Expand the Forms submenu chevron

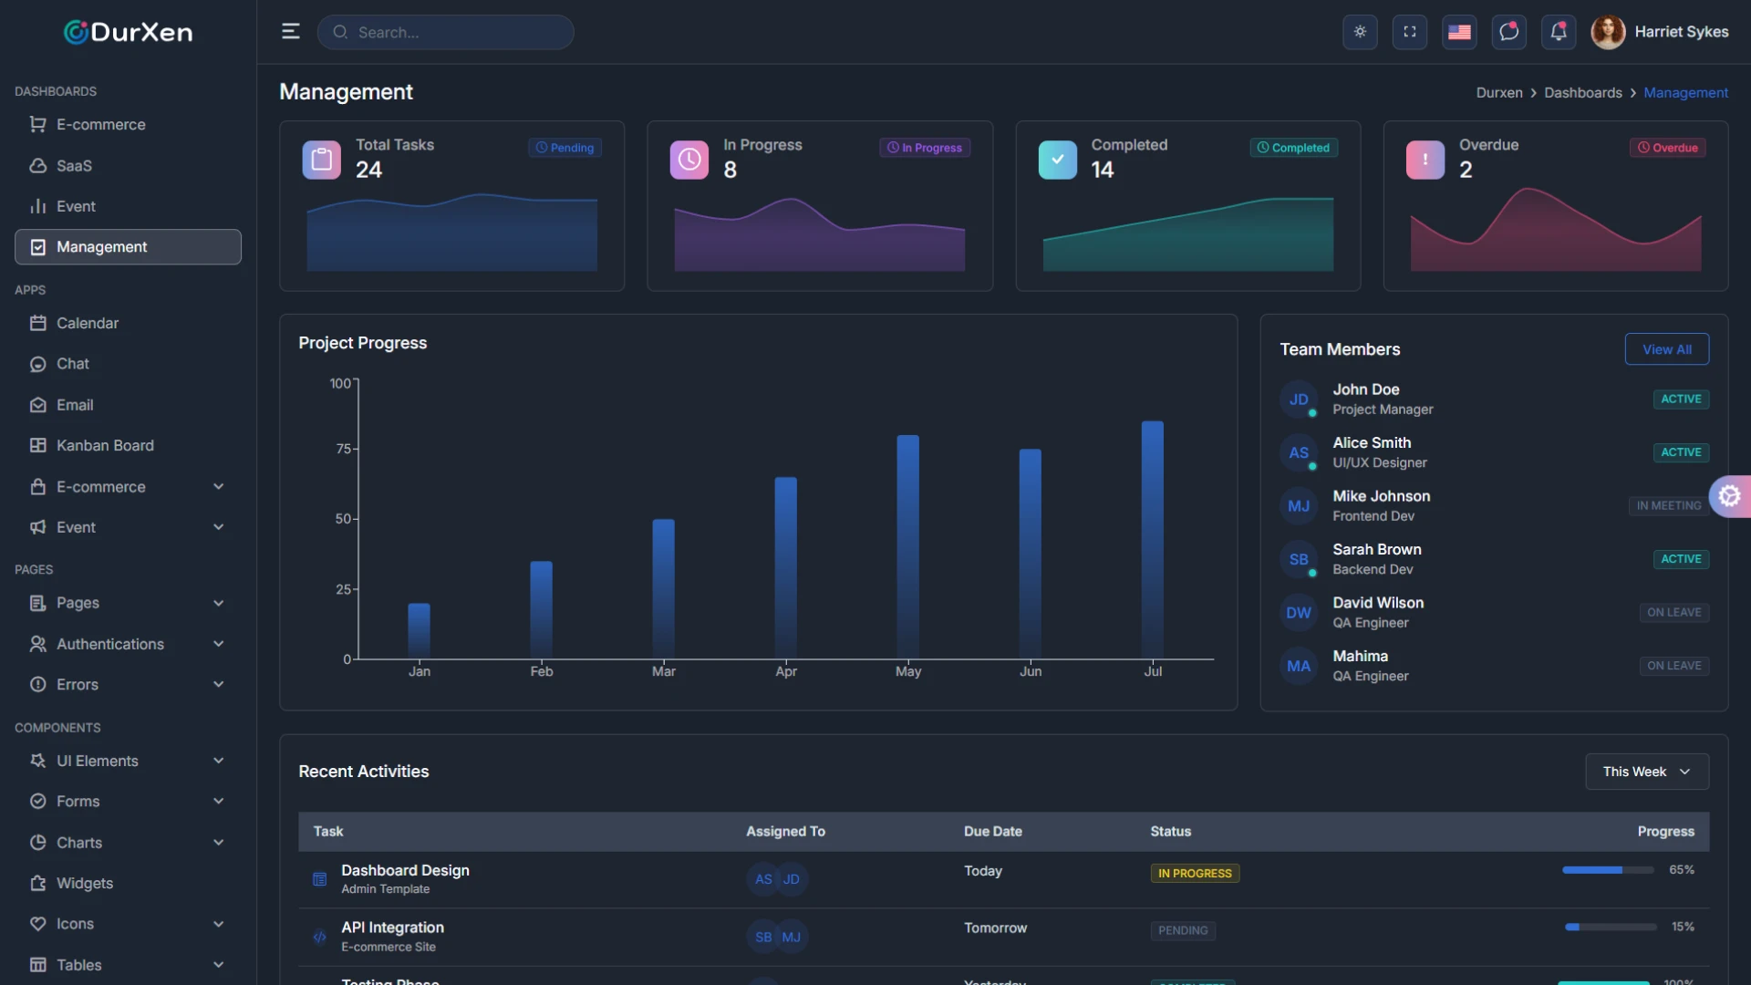pyautogui.click(x=218, y=801)
